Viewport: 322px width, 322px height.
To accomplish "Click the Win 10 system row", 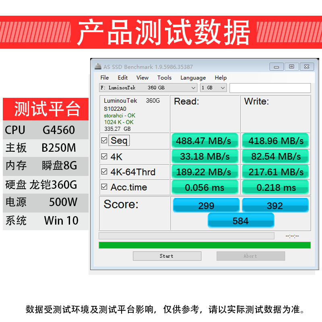I will coord(45,221).
